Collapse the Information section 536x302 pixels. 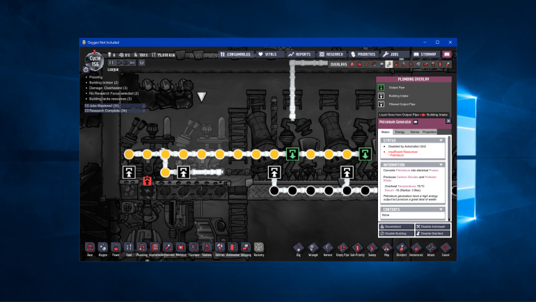[x=441, y=165]
